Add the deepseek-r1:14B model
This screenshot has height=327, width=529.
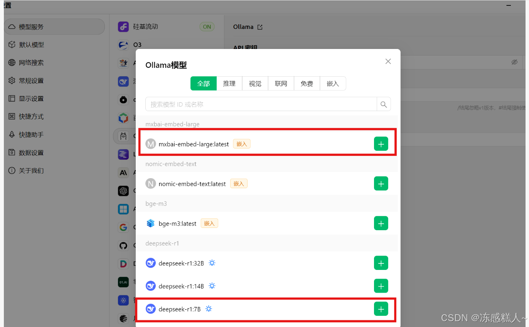[381, 286]
